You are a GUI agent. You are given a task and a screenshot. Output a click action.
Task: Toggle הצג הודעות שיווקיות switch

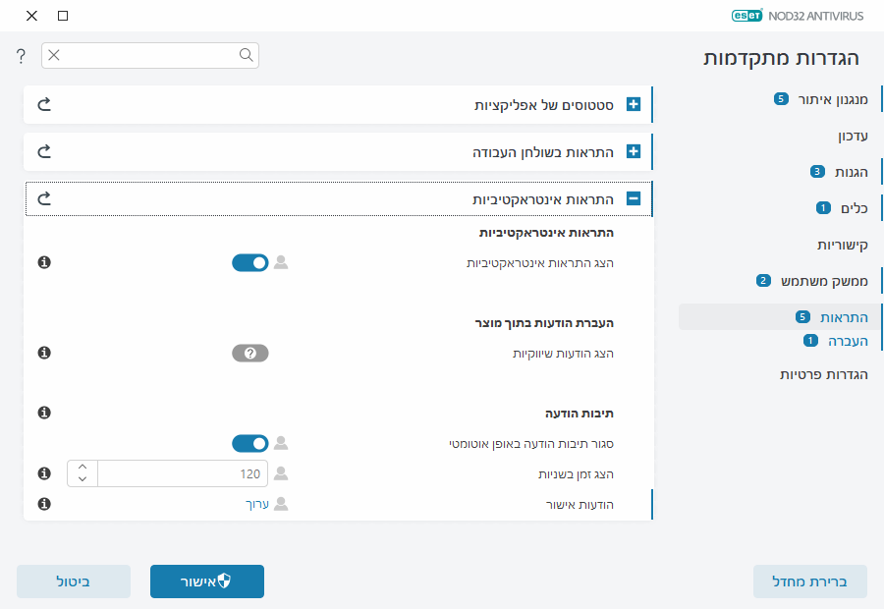(250, 353)
